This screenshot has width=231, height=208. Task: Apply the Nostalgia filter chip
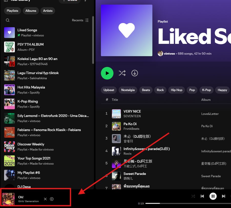click(128, 90)
